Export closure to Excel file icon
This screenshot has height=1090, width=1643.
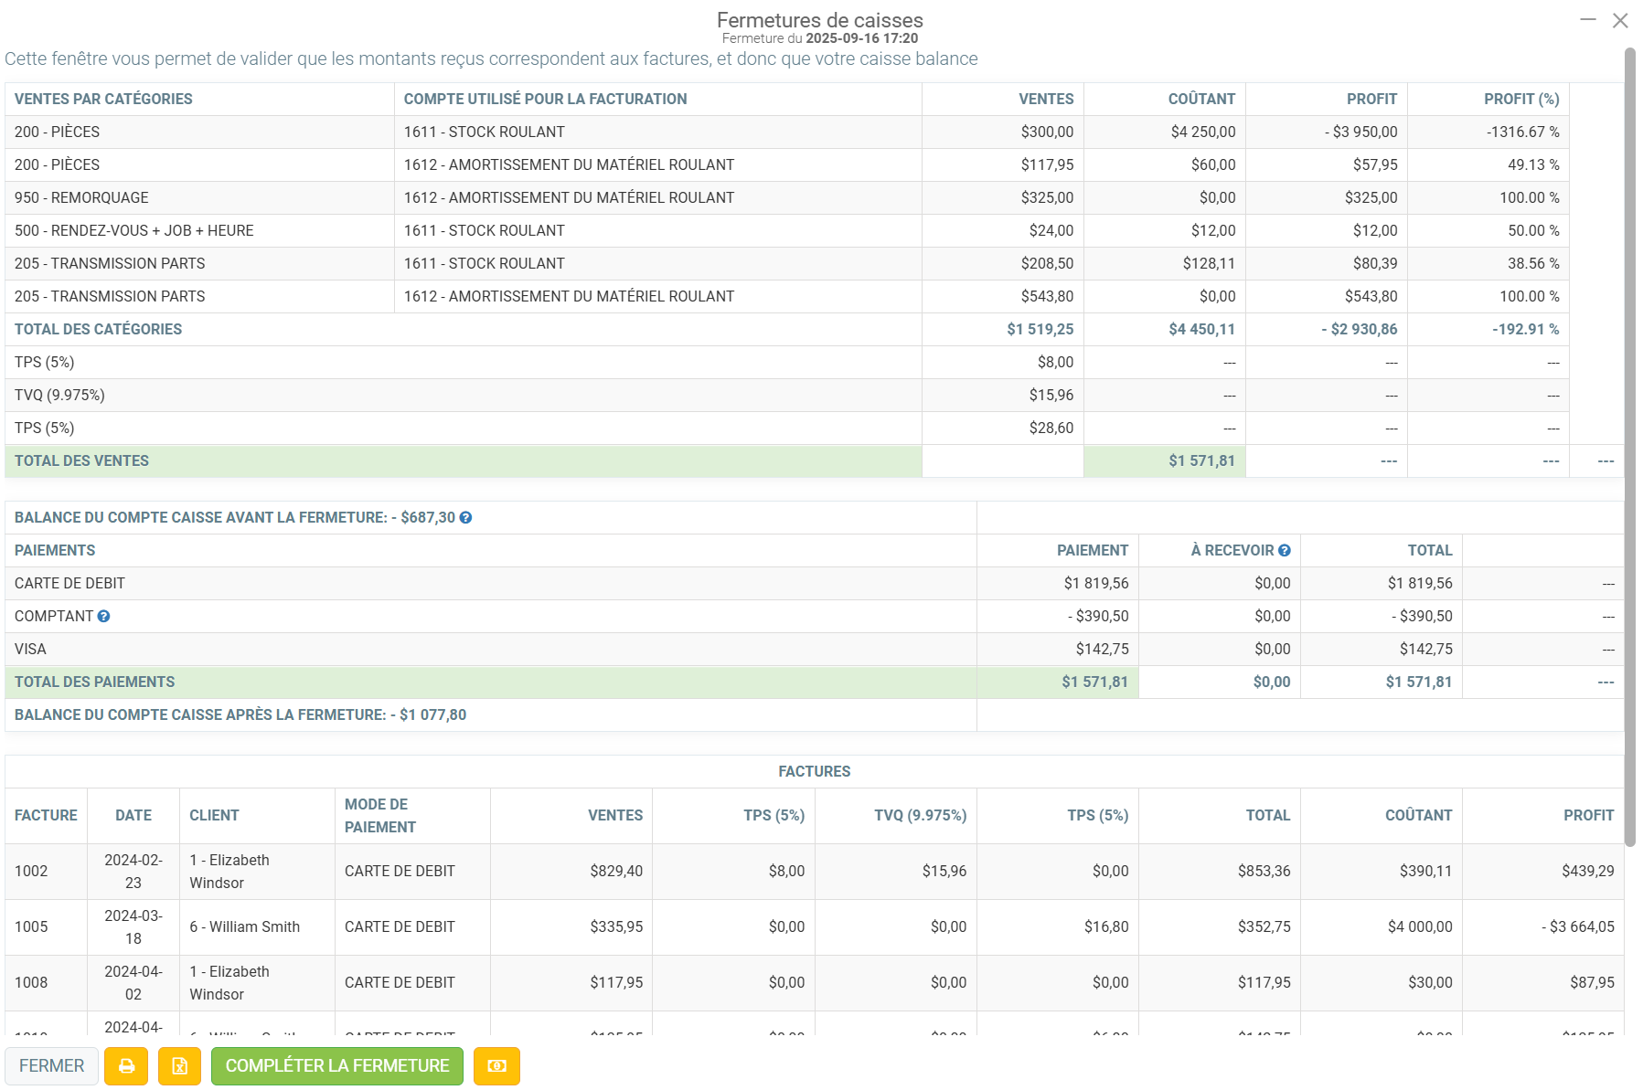coord(180,1066)
